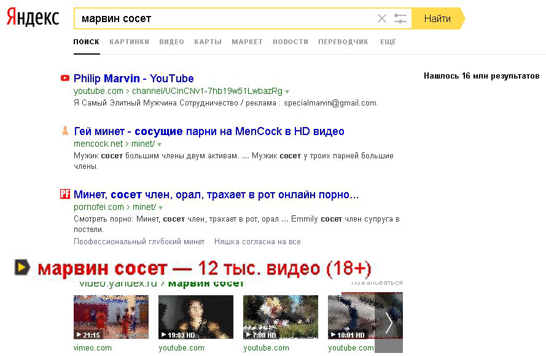This screenshot has width=546, height=356.
Task: Click the video play icon beside the 12 тыс. видео heading
Action: coord(22,268)
